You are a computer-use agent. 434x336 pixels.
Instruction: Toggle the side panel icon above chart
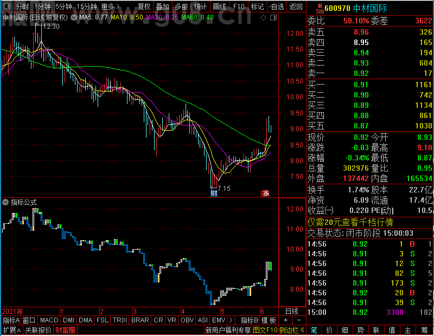pos(273,18)
